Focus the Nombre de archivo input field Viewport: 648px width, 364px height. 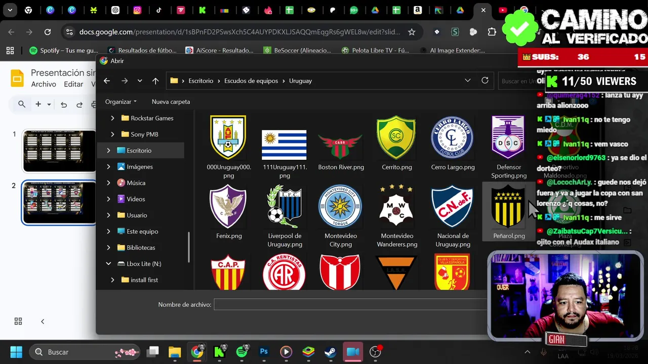point(350,304)
